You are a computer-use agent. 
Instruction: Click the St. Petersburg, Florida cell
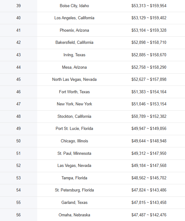(x=74, y=190)
